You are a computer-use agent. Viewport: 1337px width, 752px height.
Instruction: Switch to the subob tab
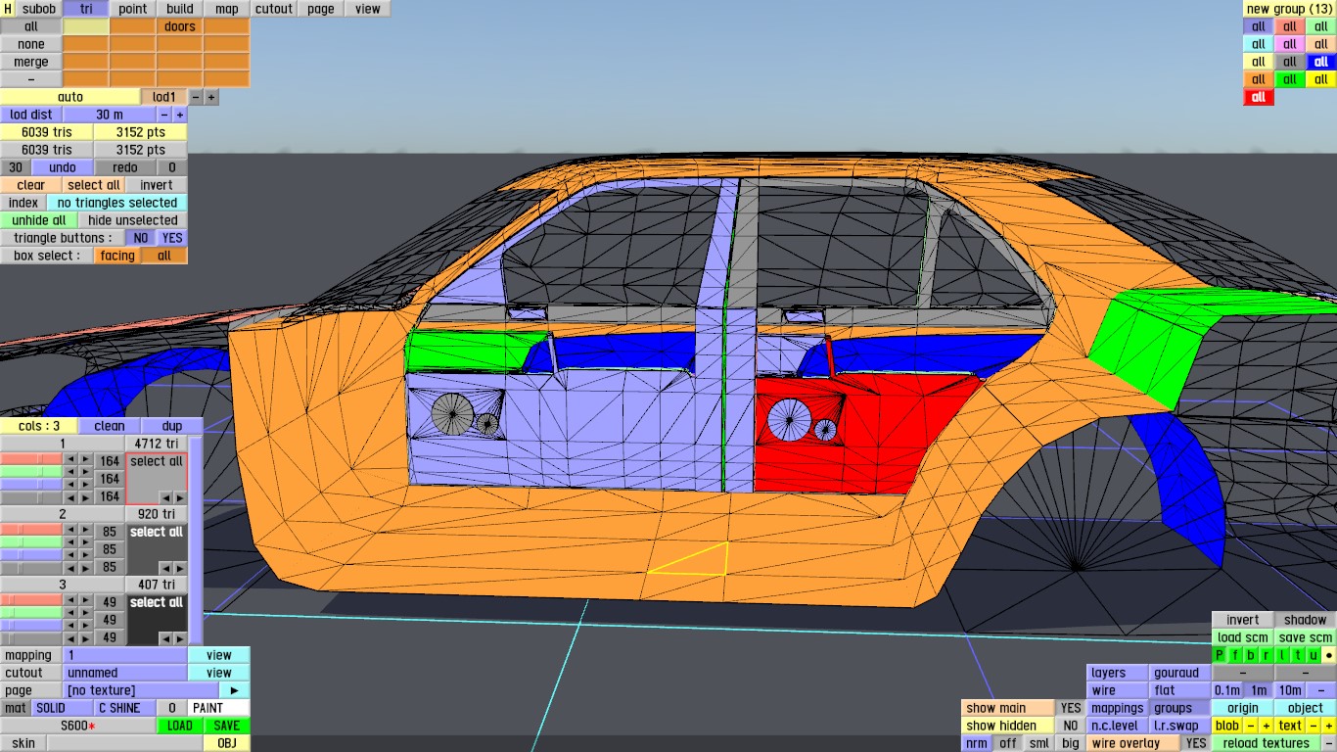39,9
